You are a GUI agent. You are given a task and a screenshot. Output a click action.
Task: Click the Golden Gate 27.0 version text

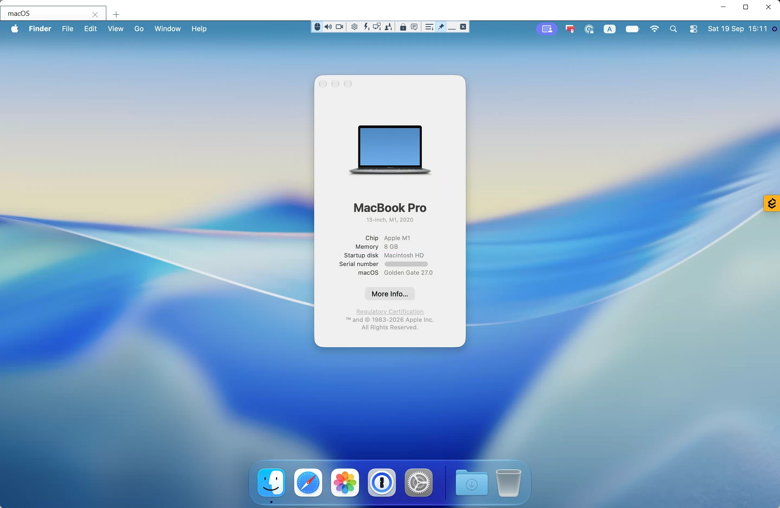[x=408, y=273]
